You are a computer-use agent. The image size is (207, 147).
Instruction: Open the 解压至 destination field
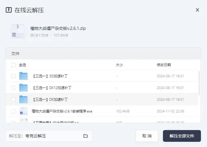pos(49,136)
